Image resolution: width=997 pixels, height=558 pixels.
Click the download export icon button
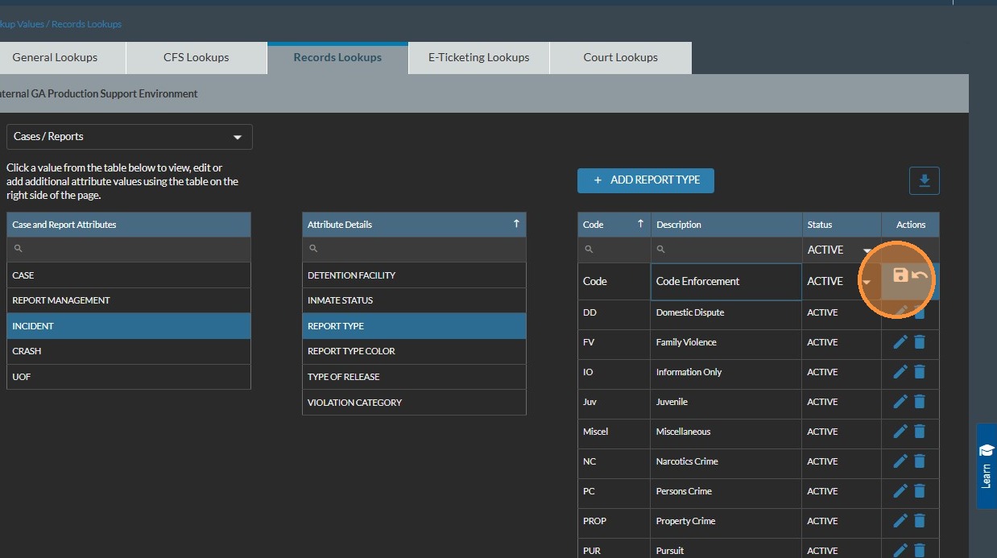tap(924, 180)
